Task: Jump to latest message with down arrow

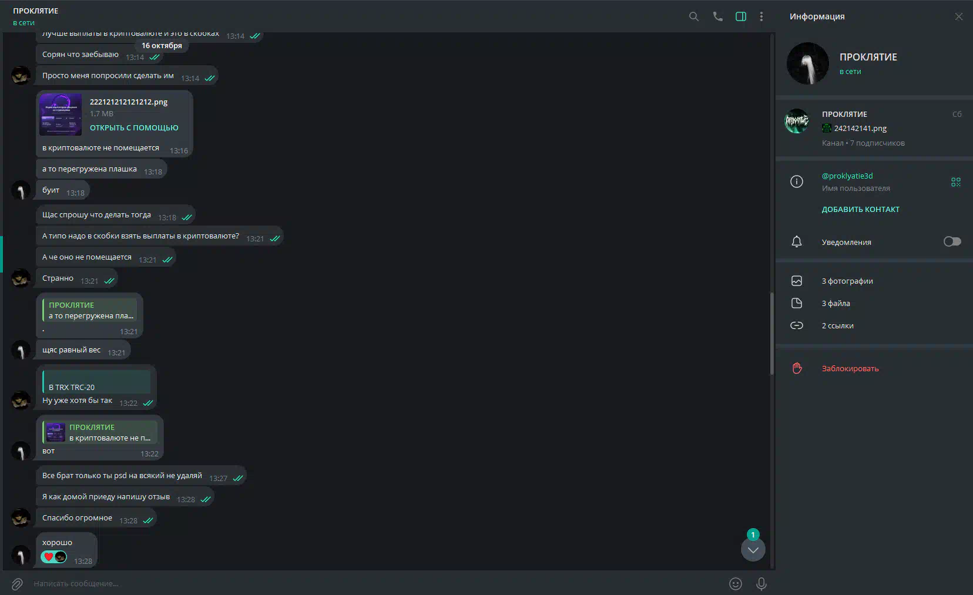Action: click(x=753, y=550)
